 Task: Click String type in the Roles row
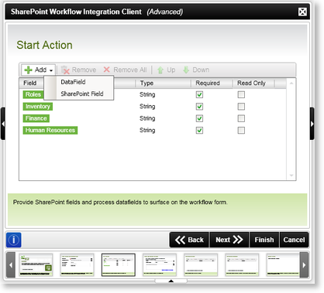147,94
